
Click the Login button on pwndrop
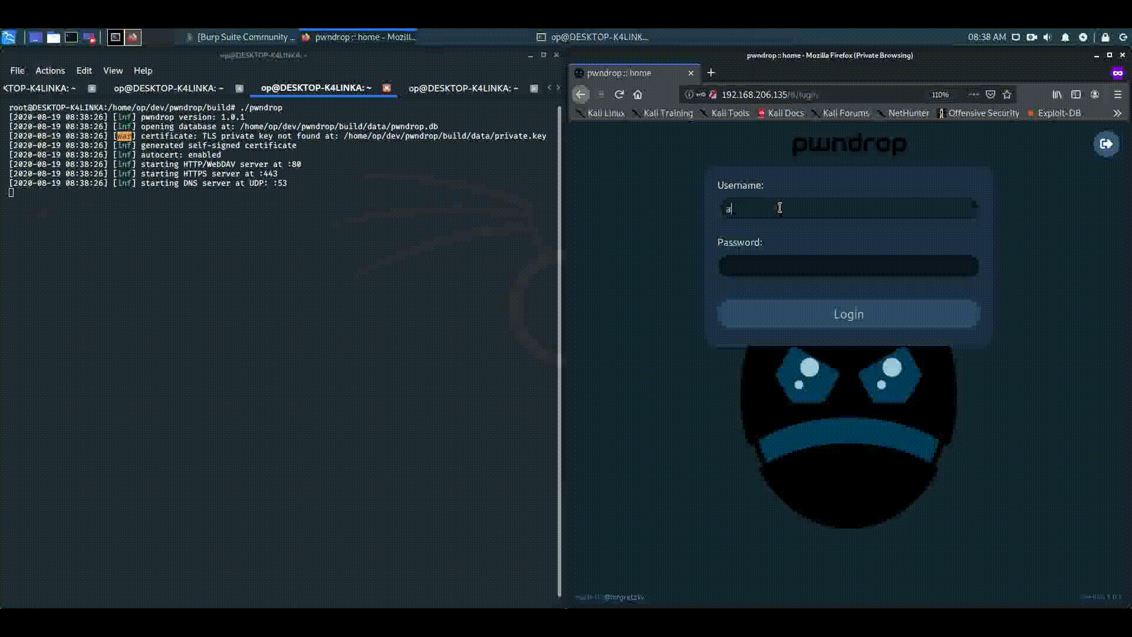(848, 313)
